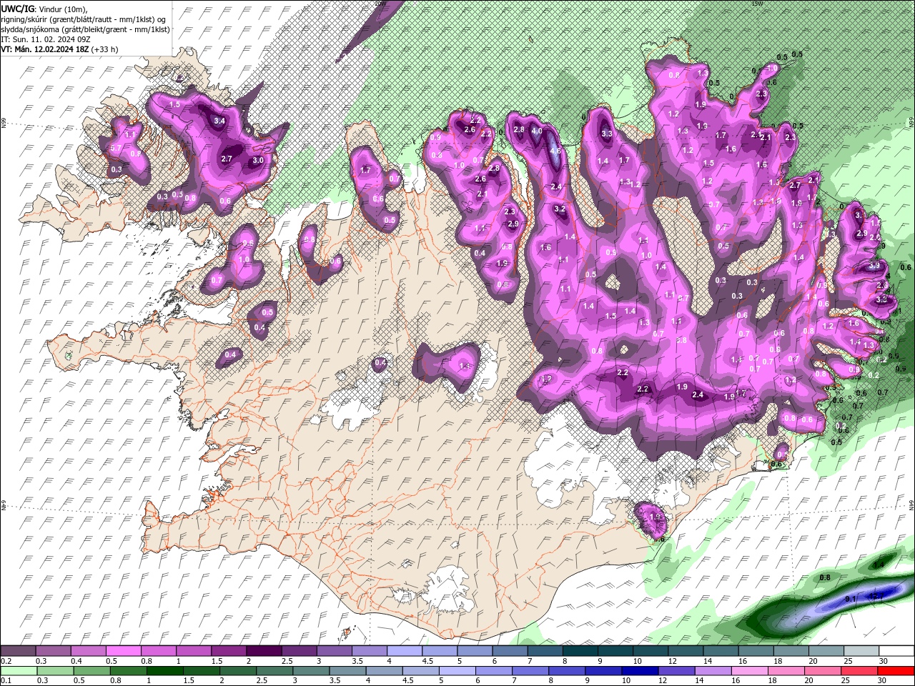The height and width of the screenshot is (686, 915).
Task: Click the '3.4' value over the Westfjords
Action: [x=220, y=121]
